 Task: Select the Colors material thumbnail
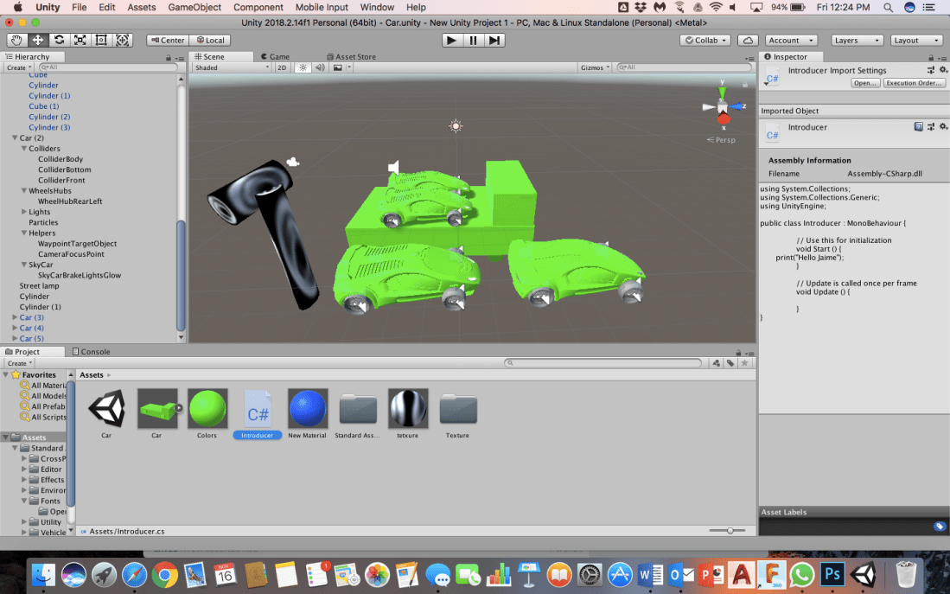pyautogui.click(x=207, y=409)
